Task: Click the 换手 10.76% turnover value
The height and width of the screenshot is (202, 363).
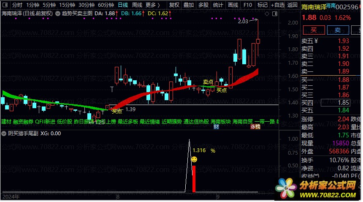Action: coord(339,160)
